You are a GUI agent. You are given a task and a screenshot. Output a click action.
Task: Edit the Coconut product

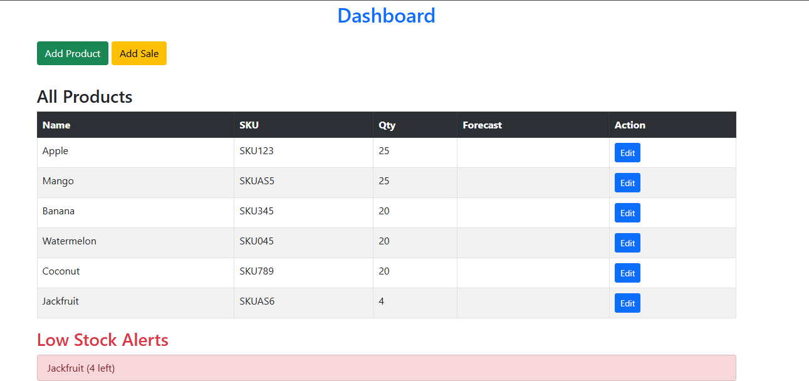627,273
